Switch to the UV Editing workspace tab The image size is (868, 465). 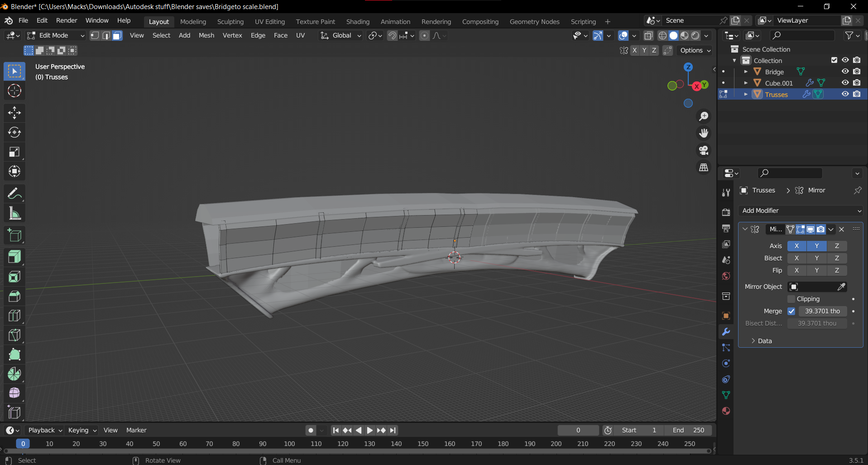point(270,21)
